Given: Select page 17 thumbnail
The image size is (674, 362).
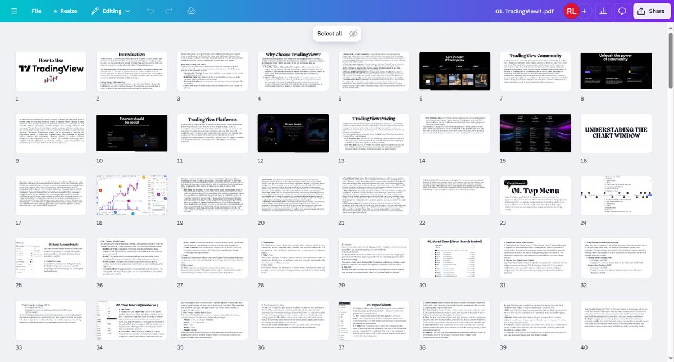Looking at the screenshot, I should tap(51, 196).
